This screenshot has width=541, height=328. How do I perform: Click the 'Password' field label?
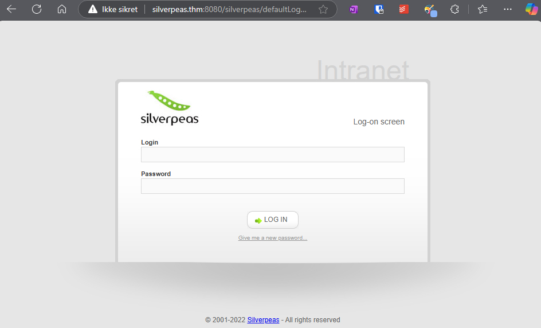[x=156, y=174]
